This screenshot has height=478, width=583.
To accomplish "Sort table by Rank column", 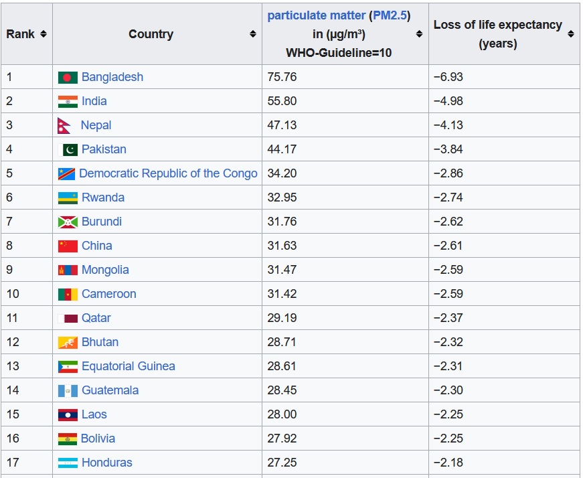I will pyautogui.click(x=44, y=34).
